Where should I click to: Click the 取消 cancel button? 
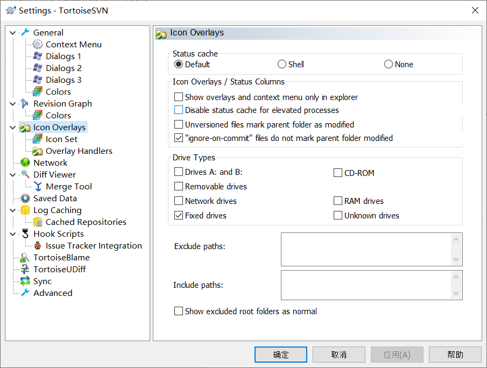tap(339, 355)
